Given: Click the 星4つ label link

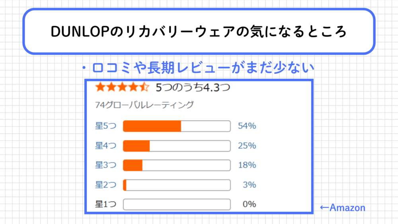Looking at the screenshot, I should 105,146.
